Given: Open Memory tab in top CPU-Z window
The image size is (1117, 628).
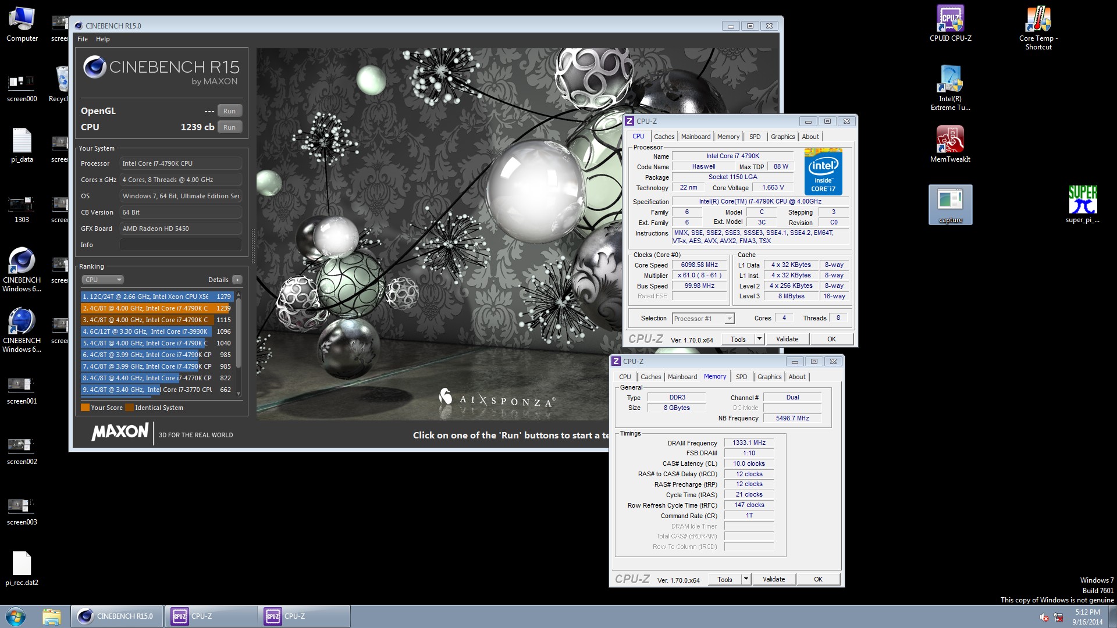Looking at the screenshot, I should [728, 137].
